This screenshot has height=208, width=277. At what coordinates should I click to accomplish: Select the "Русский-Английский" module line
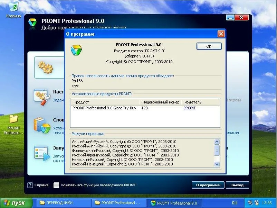pyautogui.click(x=124, y=146)
